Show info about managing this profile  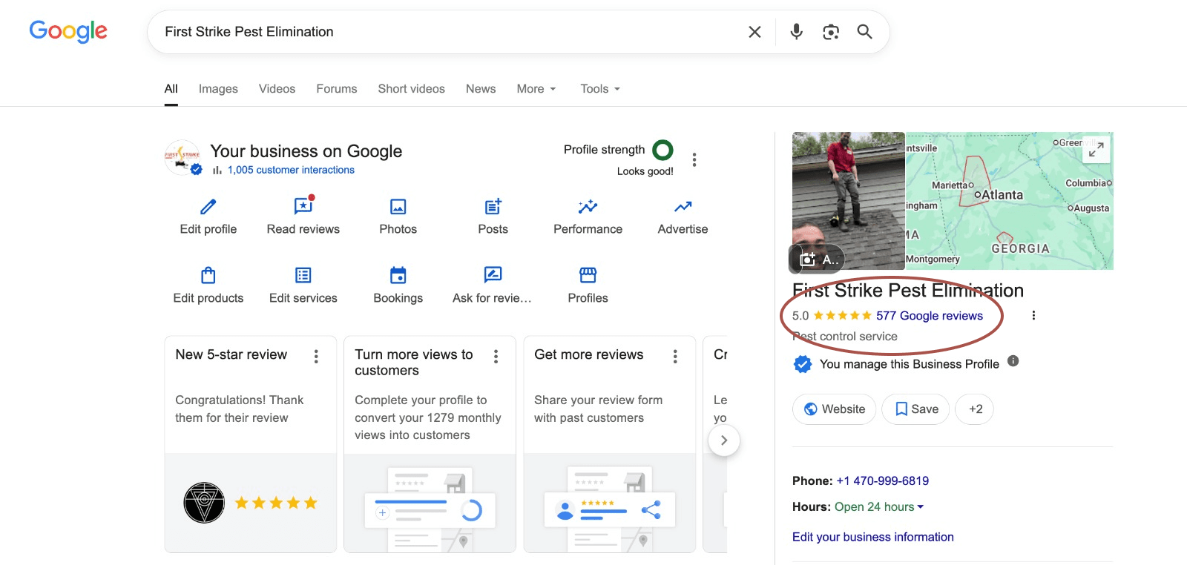(1013, 361)
